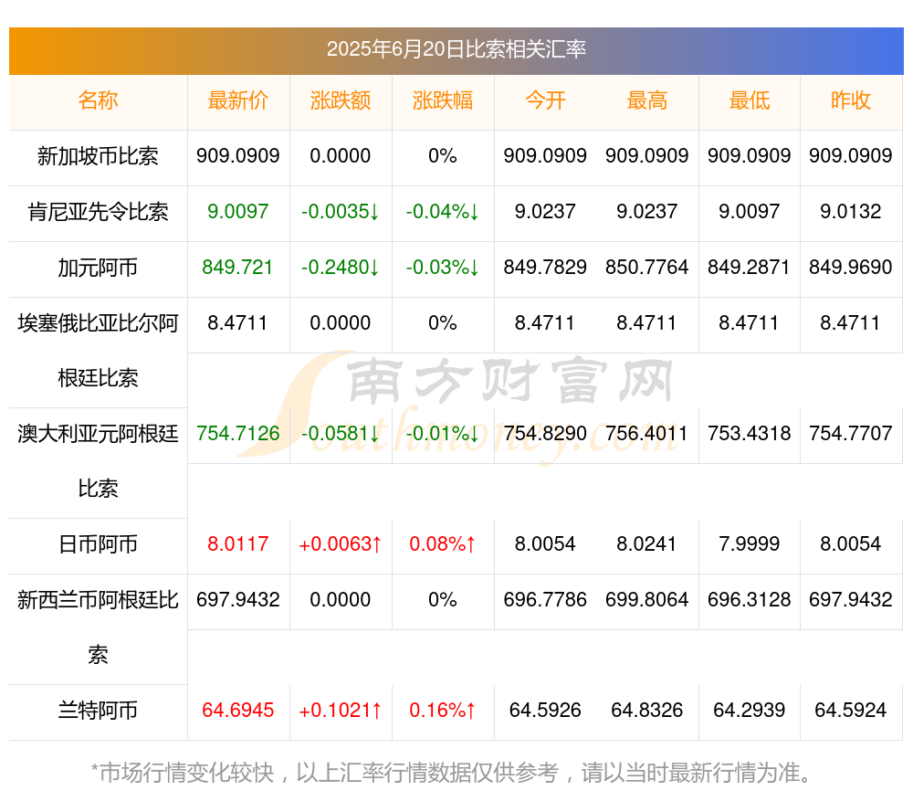
Task: Select the '今开' column header
Action: coord(545,100)
